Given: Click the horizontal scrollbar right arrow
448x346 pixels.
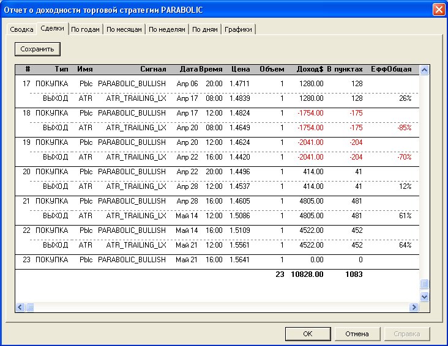Looking at the screenshot, I should (x=414, y=307).
